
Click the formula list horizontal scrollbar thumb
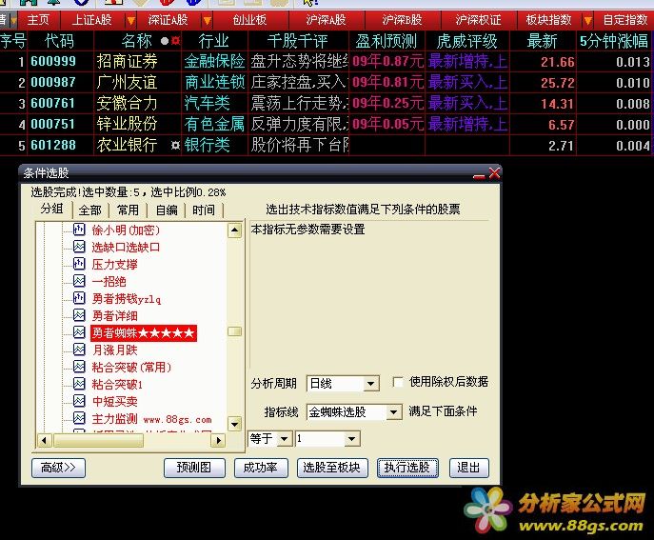[98, 440]
